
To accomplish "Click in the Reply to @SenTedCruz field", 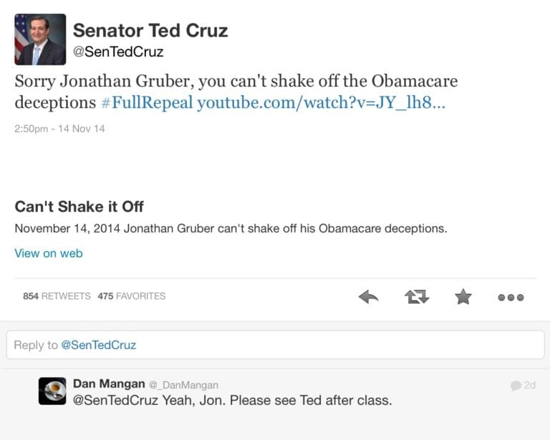I will pos(275,345).
